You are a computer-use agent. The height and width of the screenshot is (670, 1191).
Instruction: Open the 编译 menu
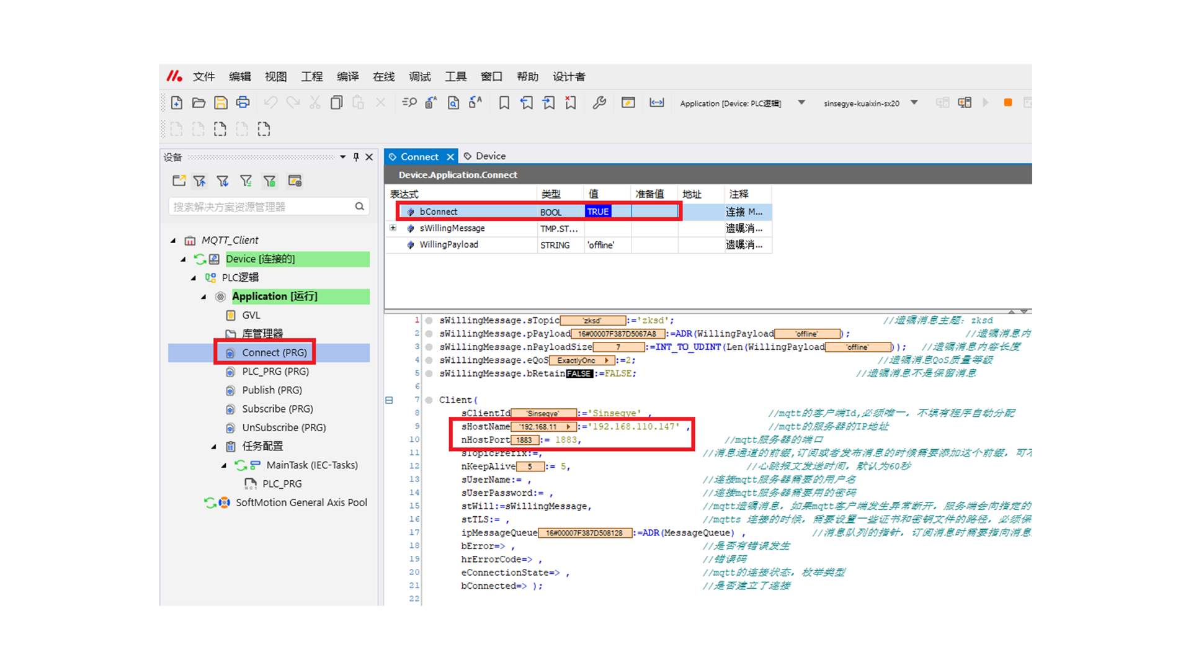(347, 77)
